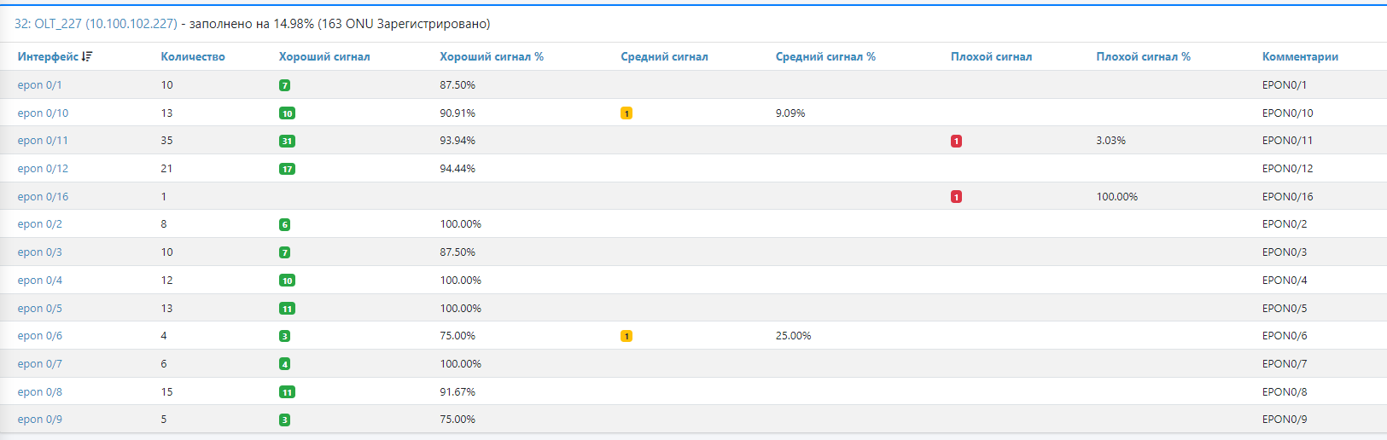Sort by Количество column header
Image resolution: width=1387 pixels, height=440 pixels.
click(x=193, y=57)
